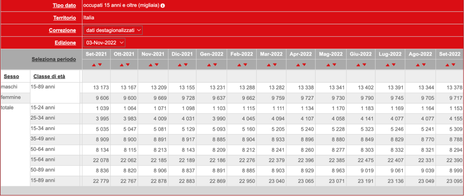Sort Nov-2021 column ascending with up arrow

(x=150, y=65)
